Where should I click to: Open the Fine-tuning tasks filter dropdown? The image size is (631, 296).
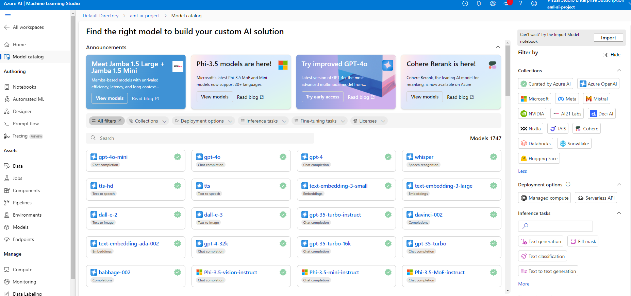320,121
